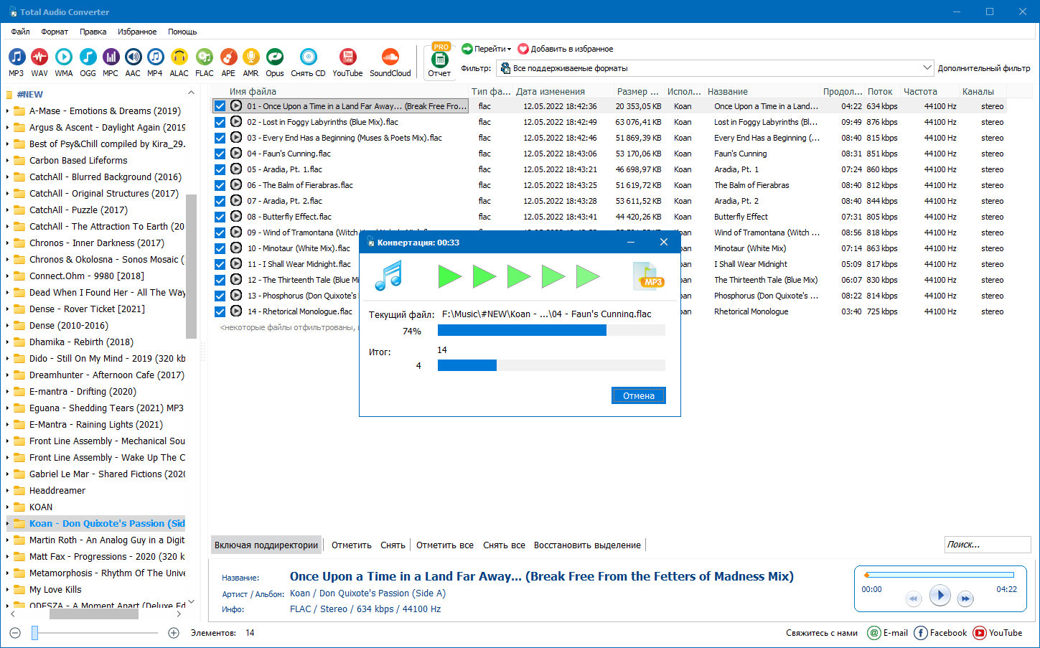This screenshot has width=1040, height=648.
Task: Uncheck the 04 - Faun's Cunning.flac checkbox
Action: (220, 154)
